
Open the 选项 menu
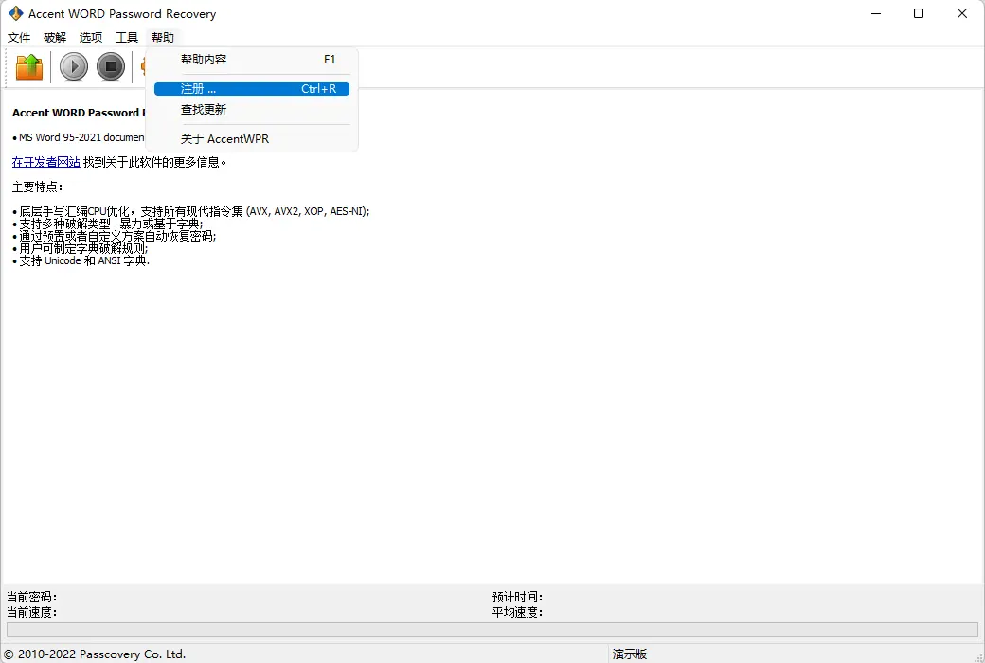91,37
